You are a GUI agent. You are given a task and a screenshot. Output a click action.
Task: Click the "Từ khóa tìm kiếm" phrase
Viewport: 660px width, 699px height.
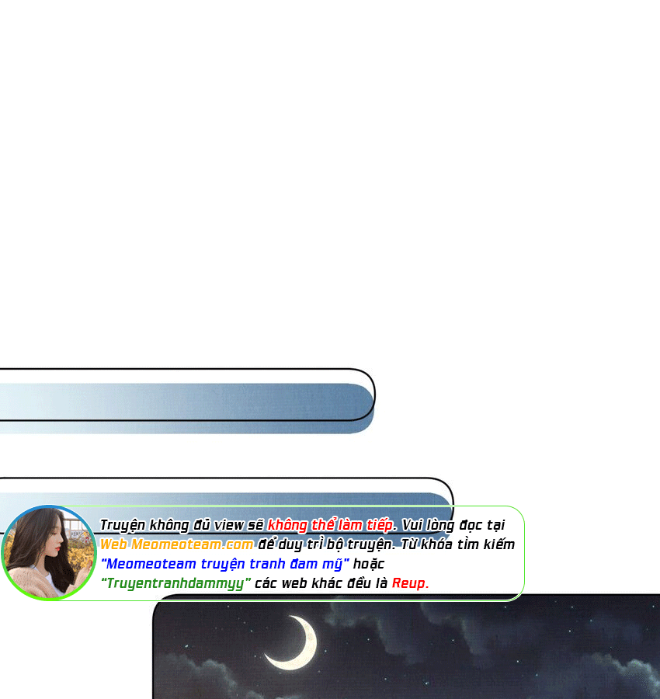point(474,544)
